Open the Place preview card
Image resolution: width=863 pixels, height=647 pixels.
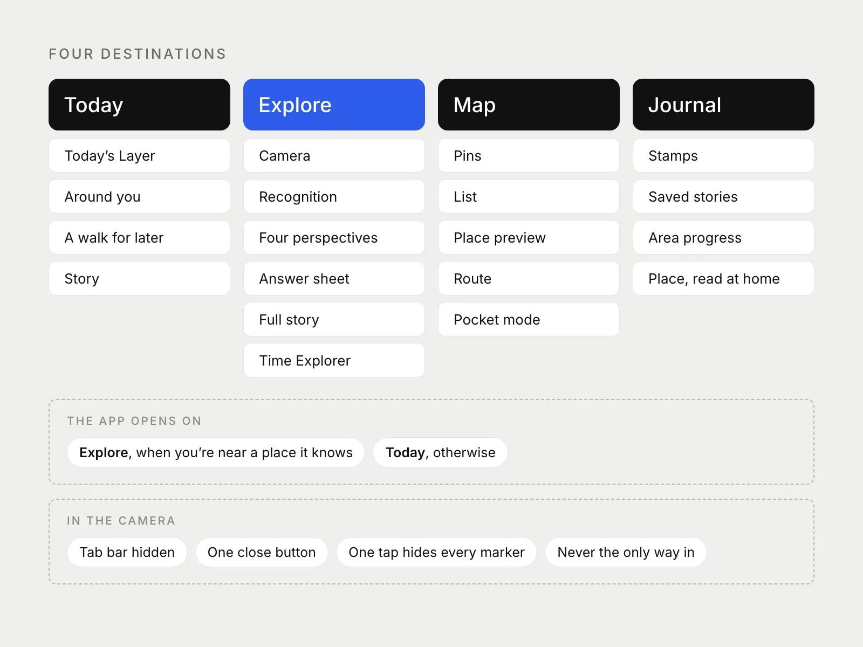[x=529, y=238]
